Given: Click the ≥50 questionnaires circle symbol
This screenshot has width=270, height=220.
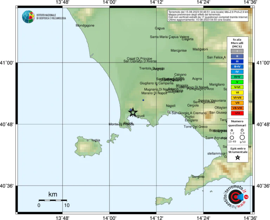Looking at the screenshot, I should (242, 137).
